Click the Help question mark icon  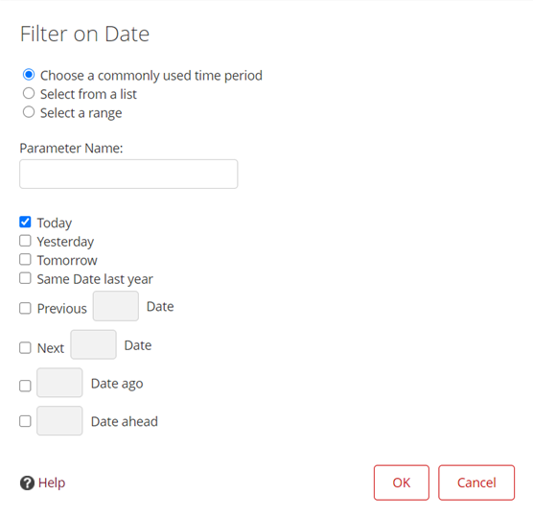pos(27,483)
